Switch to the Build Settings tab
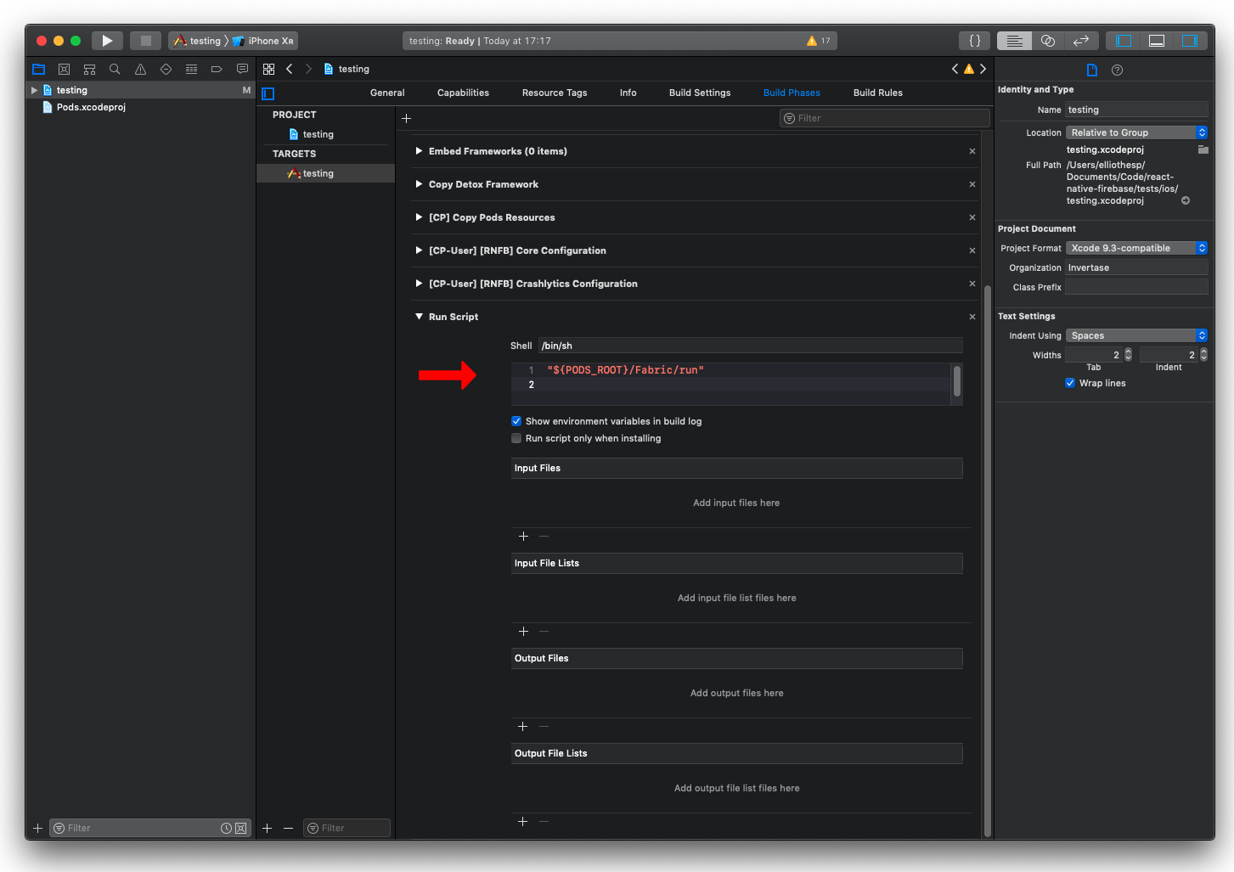Screen dimensions: 1234x872 tap(699, 93)
